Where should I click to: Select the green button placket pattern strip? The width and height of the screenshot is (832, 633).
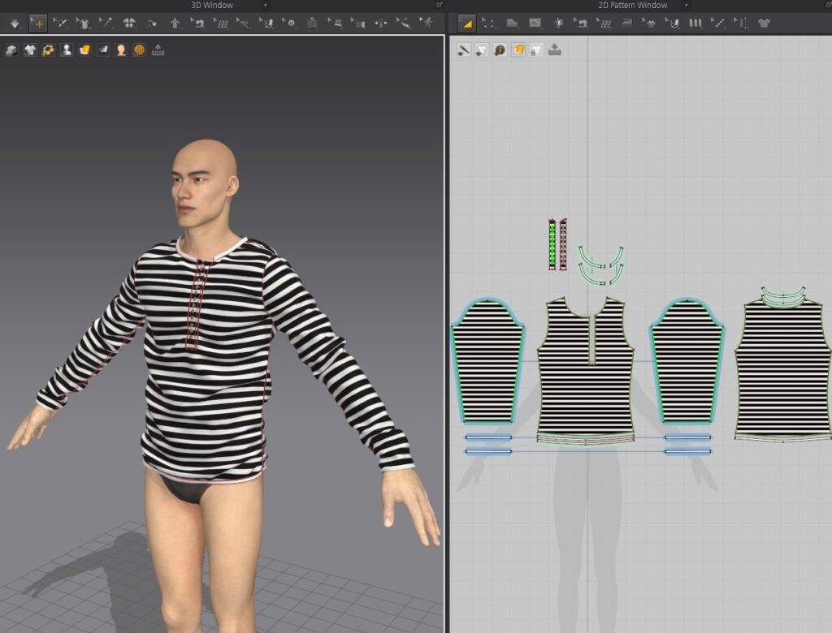coord(552,243)
